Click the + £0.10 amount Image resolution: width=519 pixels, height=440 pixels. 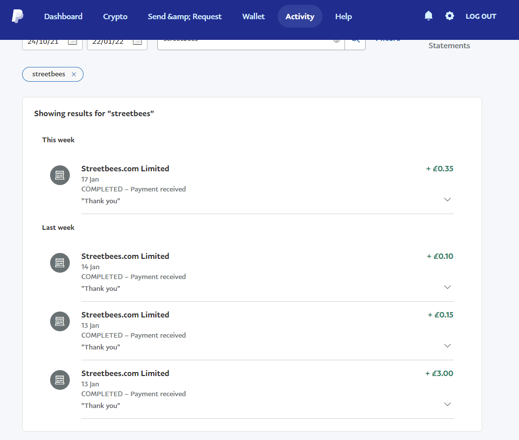440,256
